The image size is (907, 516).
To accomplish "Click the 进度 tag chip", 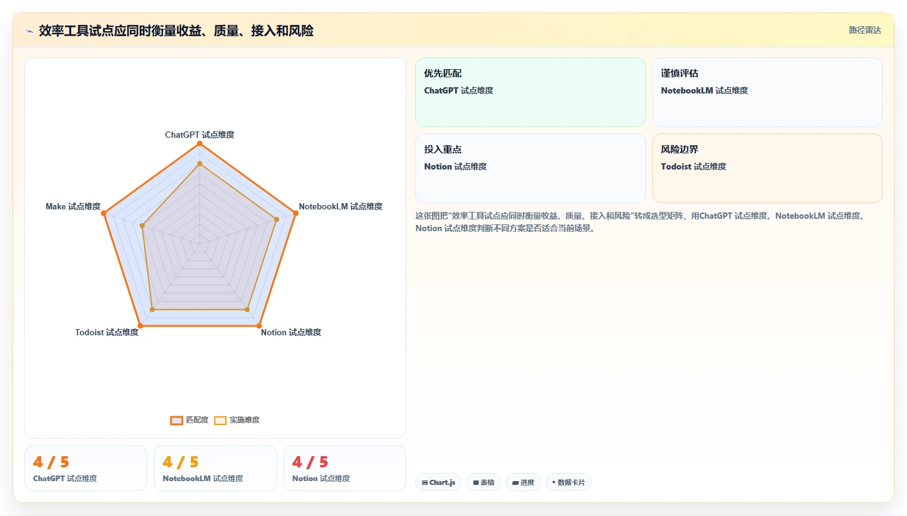I will pyautogui.click(x=523, y=482).
